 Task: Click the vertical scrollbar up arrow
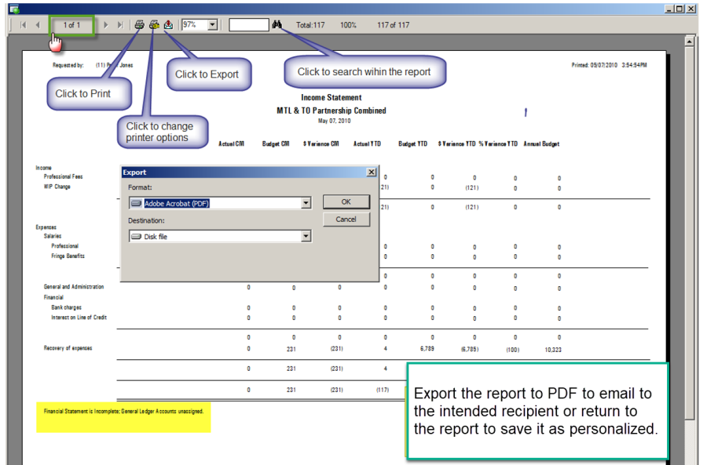tap(689, 41)
